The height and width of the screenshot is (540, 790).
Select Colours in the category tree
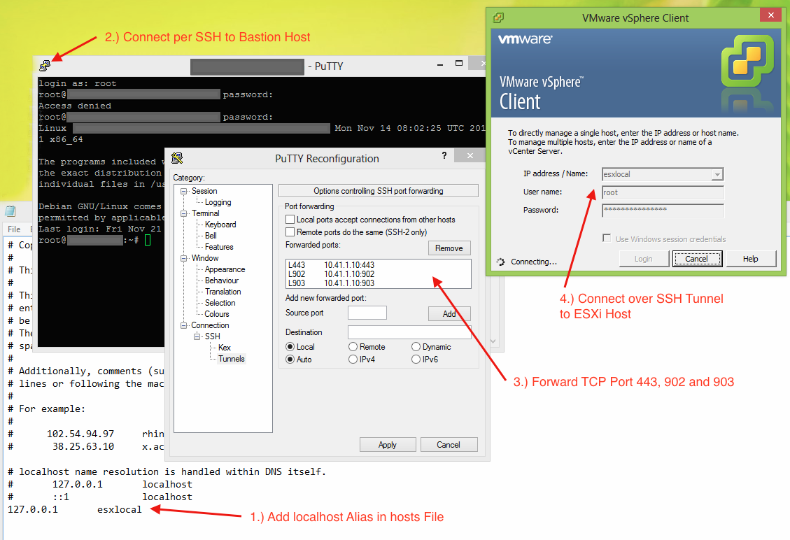point(217,314)
